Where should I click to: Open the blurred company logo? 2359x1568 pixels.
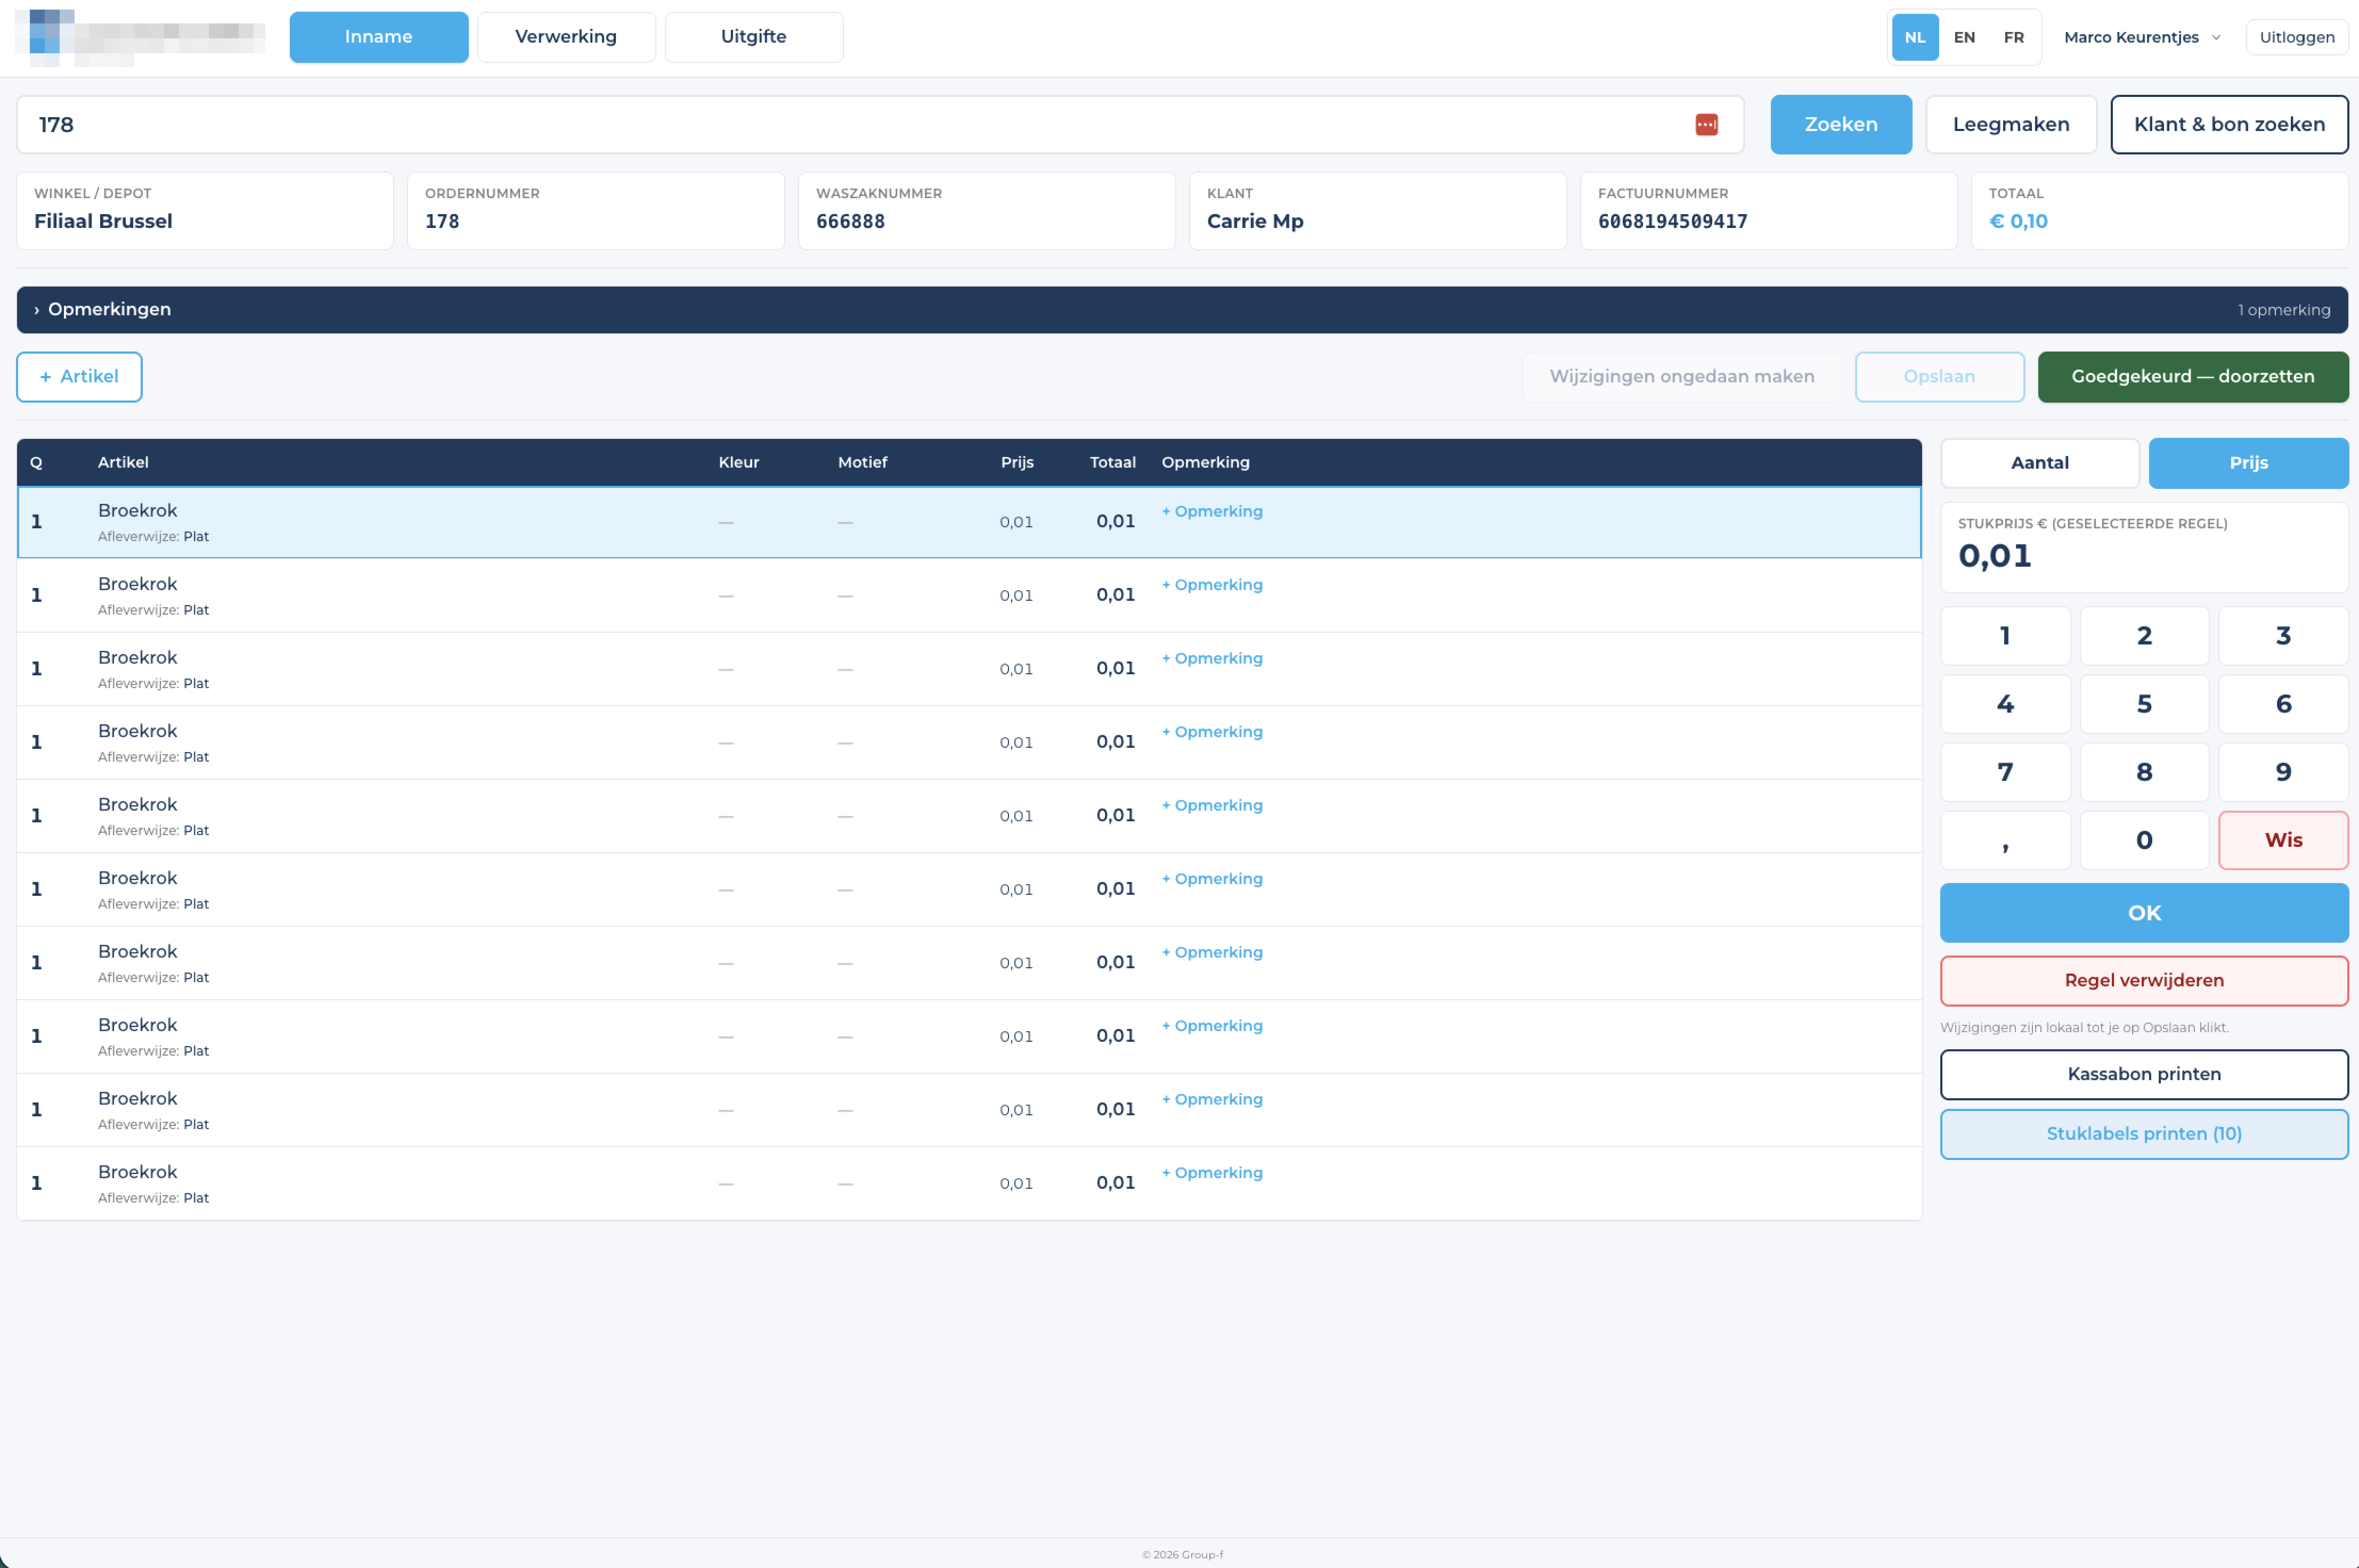[140, 37]
